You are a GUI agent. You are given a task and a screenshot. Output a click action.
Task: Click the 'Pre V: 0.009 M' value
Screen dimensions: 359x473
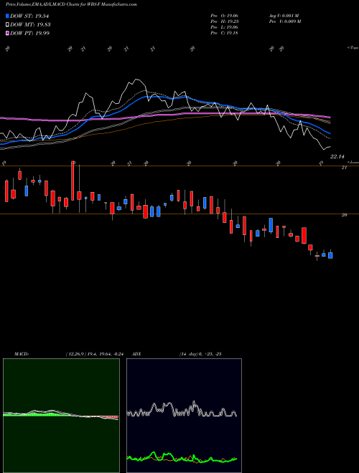(x=285, y=21)
